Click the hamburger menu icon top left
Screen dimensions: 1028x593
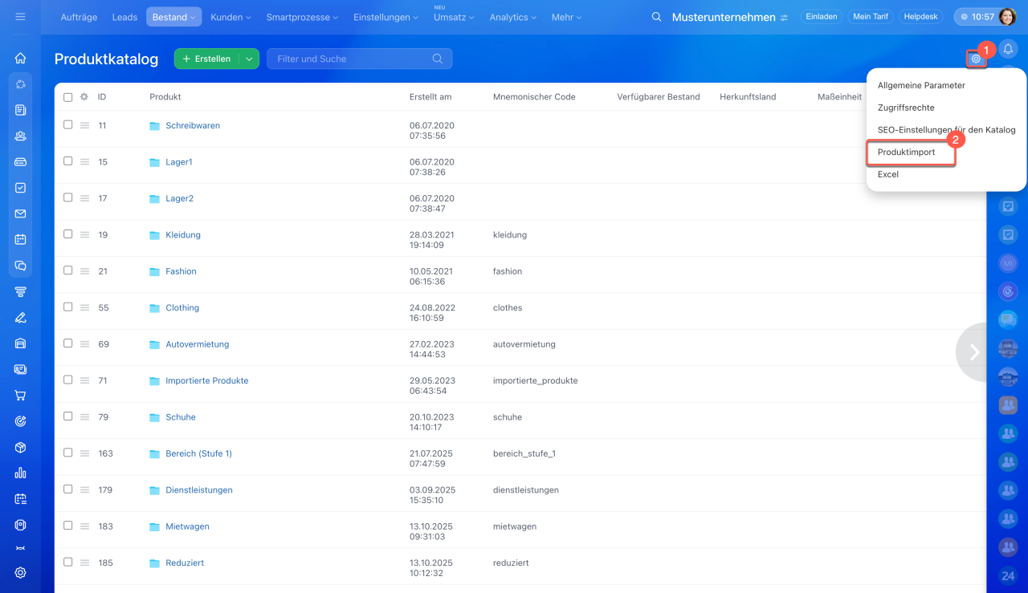click(20, 17)
